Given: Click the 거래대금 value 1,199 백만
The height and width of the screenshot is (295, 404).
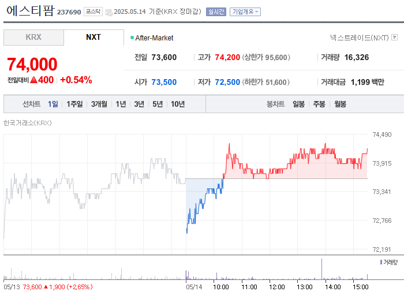Looking at the screenshot, I should point(368,82).
